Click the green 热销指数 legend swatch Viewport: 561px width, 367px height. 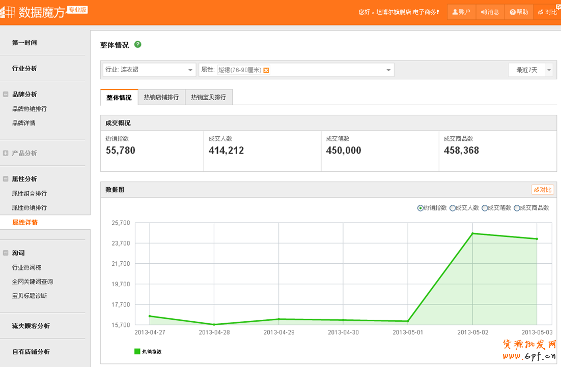click(137, 351)
